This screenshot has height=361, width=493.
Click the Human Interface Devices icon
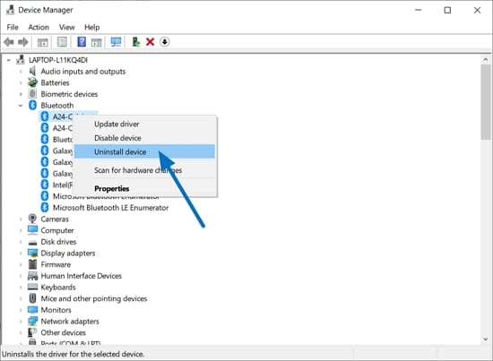pyautogui.click(x=32, y=276)
